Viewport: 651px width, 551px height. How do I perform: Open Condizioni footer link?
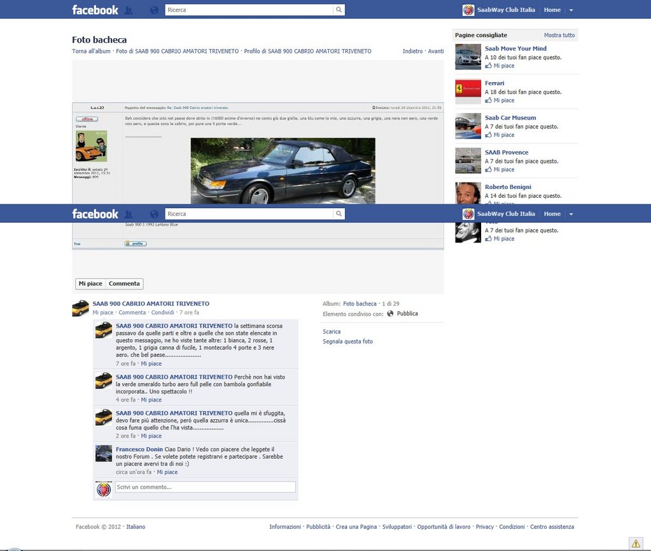coord(512,526)
